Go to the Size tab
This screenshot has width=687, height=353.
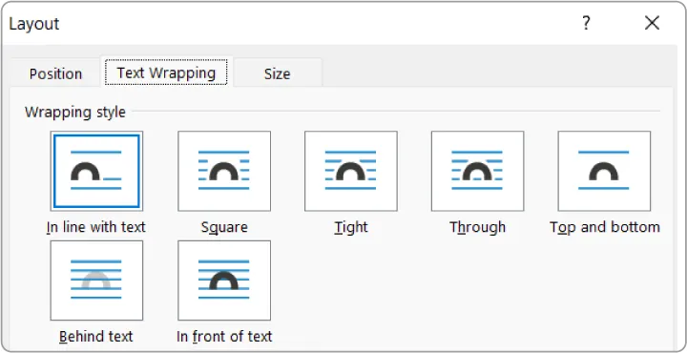click(278, 73)
